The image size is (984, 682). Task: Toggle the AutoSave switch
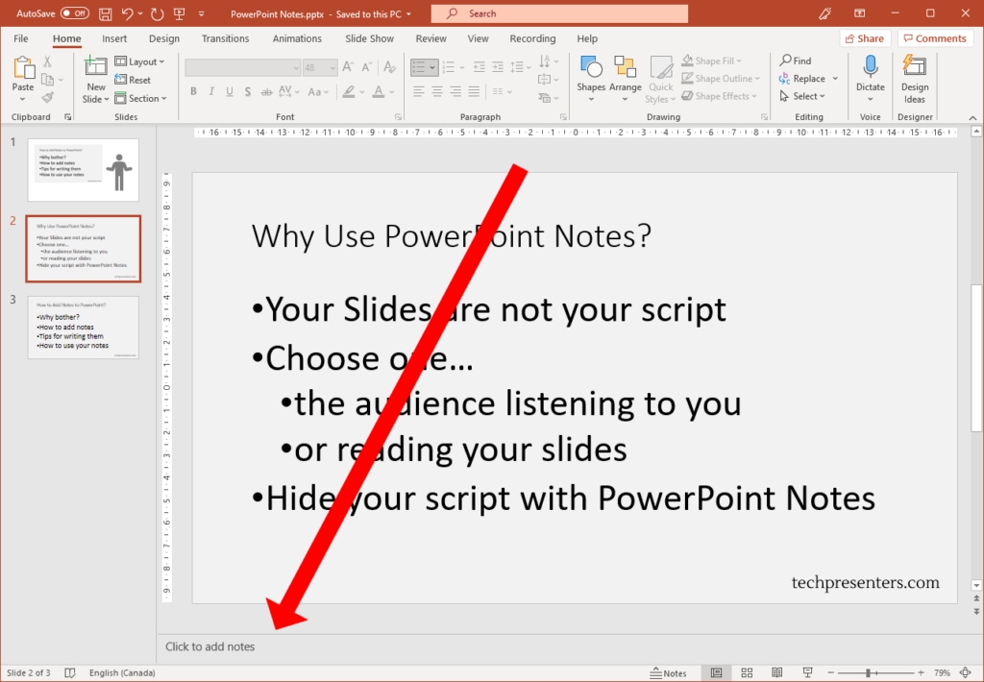[x=75, y=13]
